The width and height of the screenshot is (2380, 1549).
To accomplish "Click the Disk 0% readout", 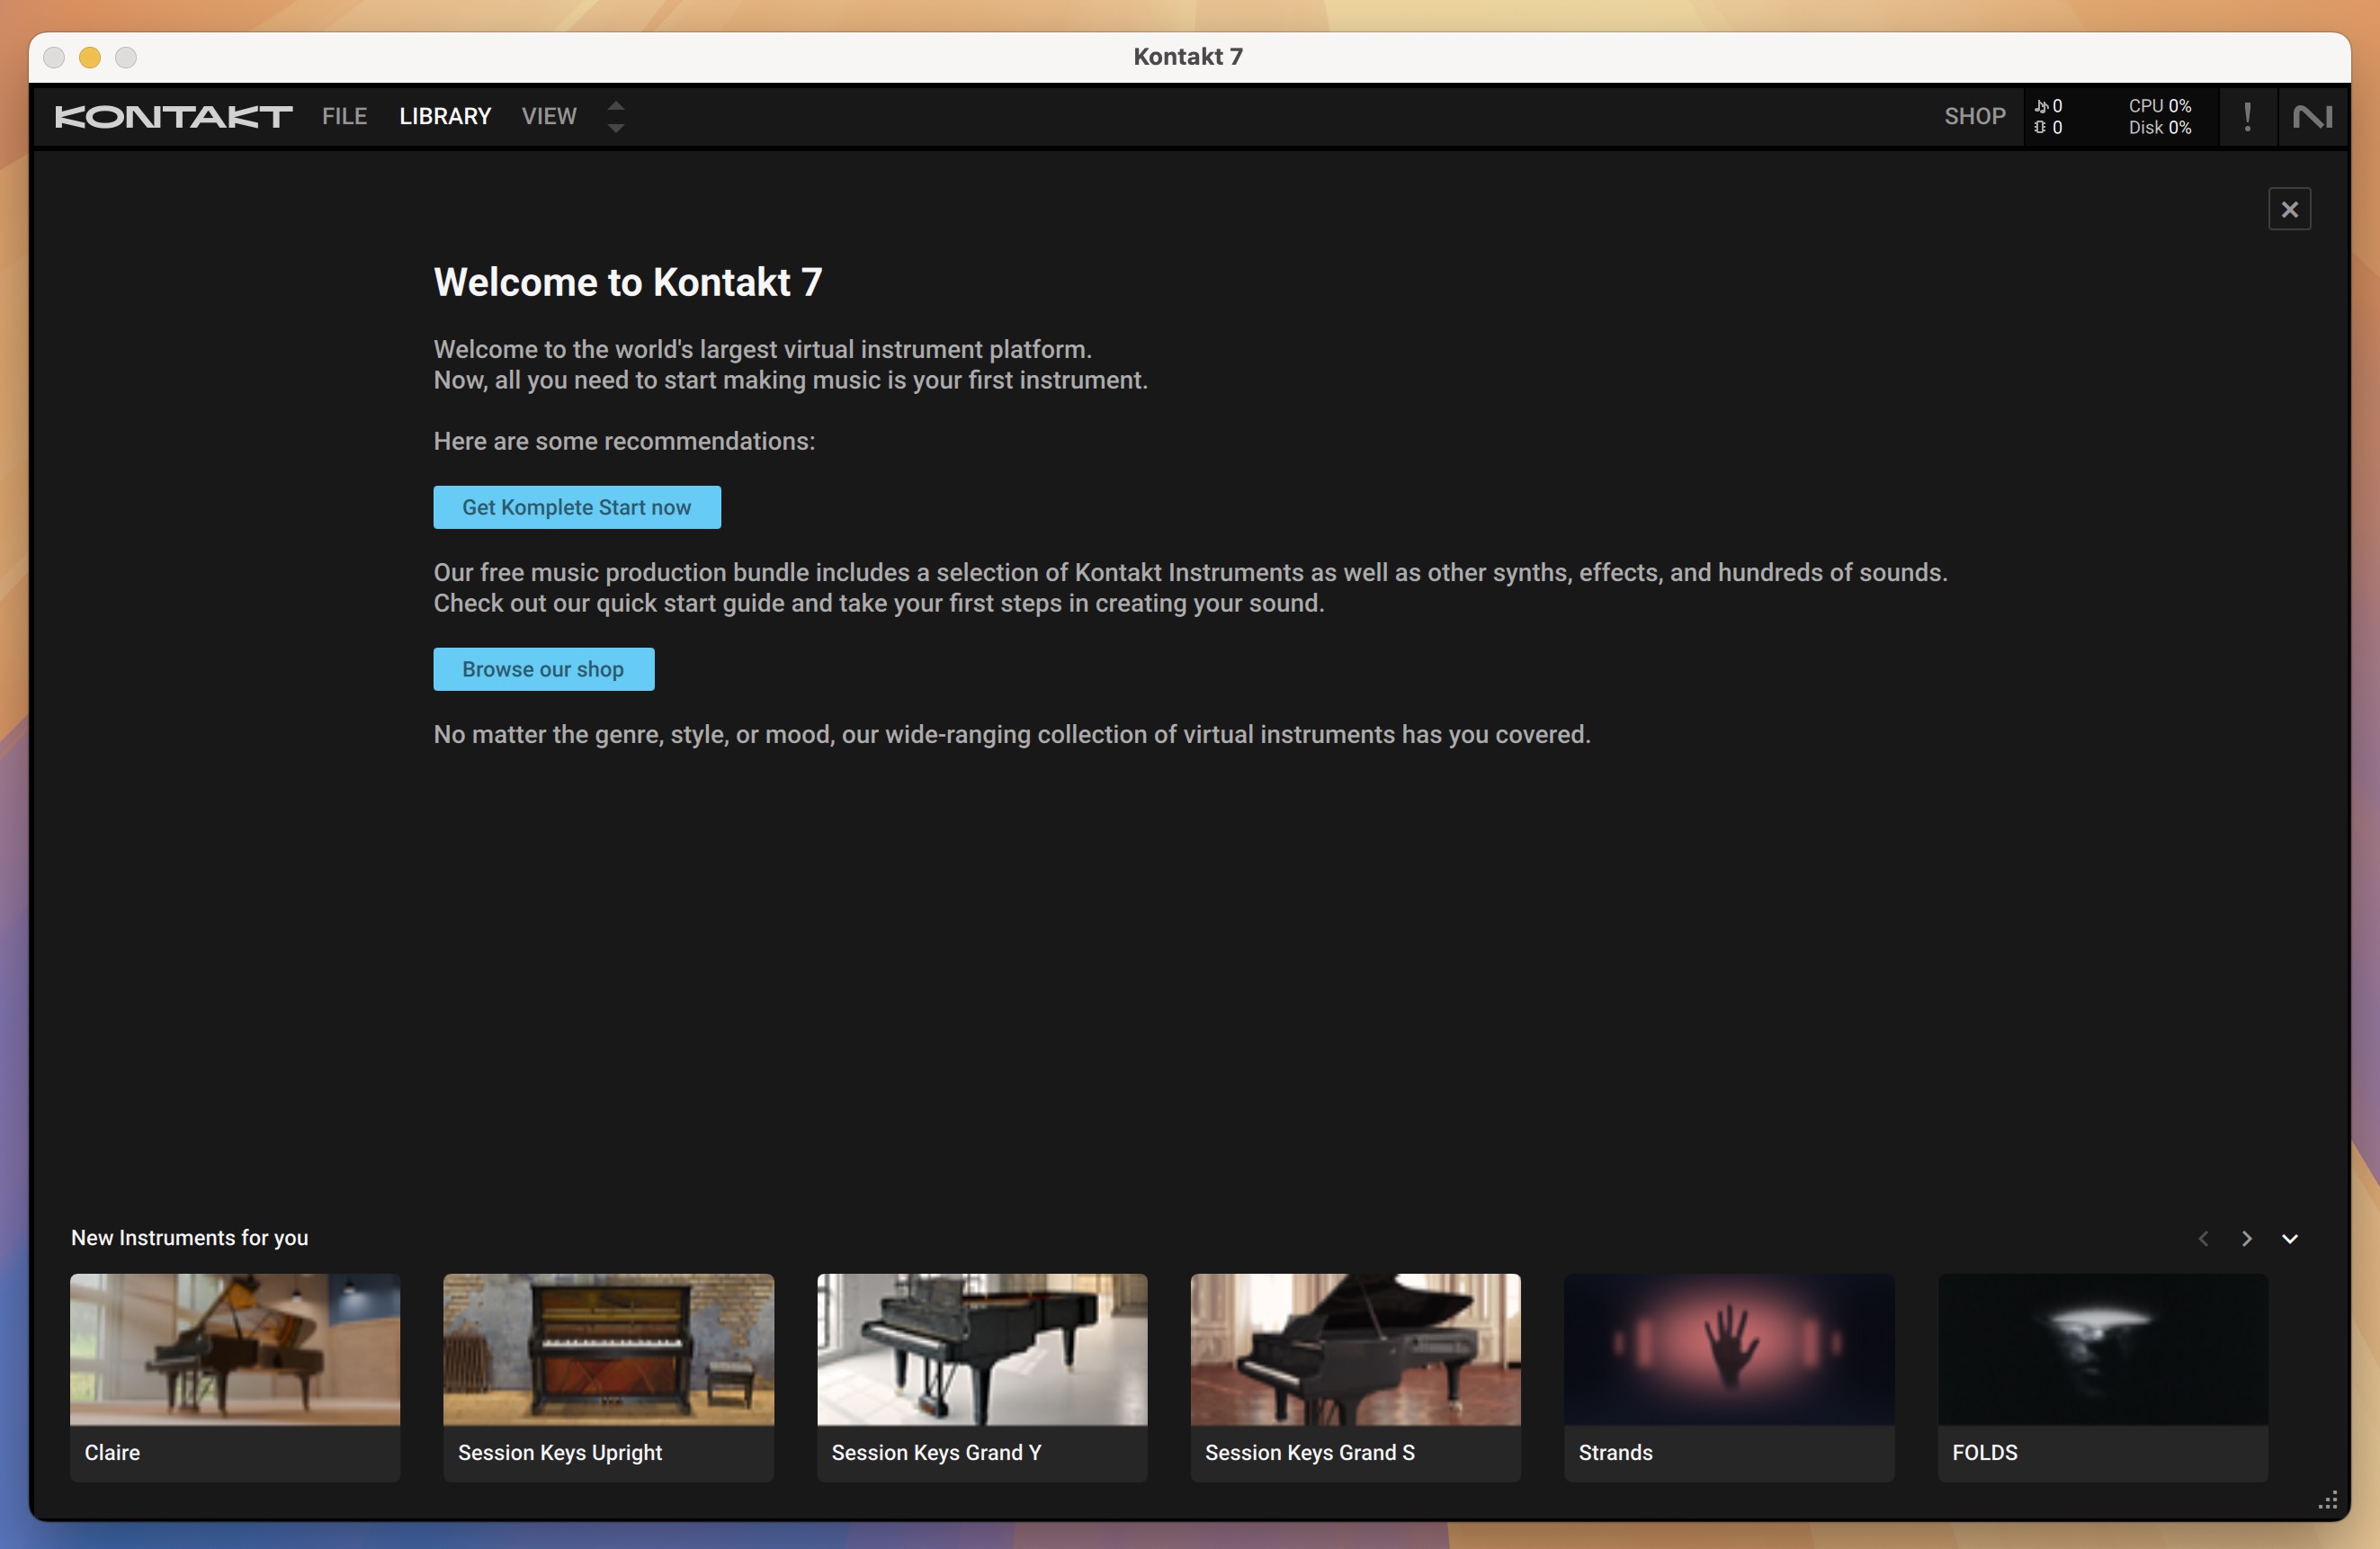I will [2159, 128].
